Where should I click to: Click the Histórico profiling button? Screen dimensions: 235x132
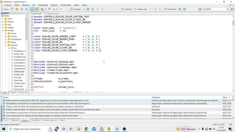127,9
